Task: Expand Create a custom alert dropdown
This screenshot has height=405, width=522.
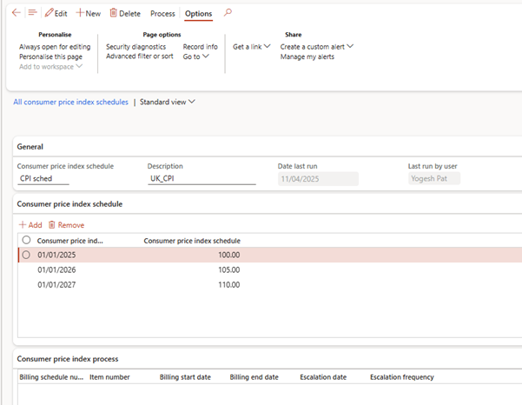Action: 317,47
